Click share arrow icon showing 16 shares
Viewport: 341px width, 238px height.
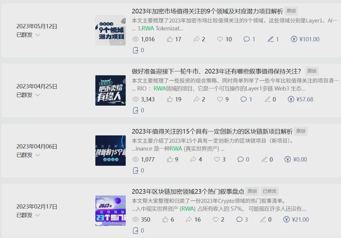tap(189, 219)
